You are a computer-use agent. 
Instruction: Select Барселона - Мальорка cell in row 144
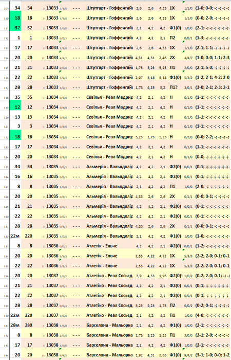pyautogui.click(x=109, y=355)
